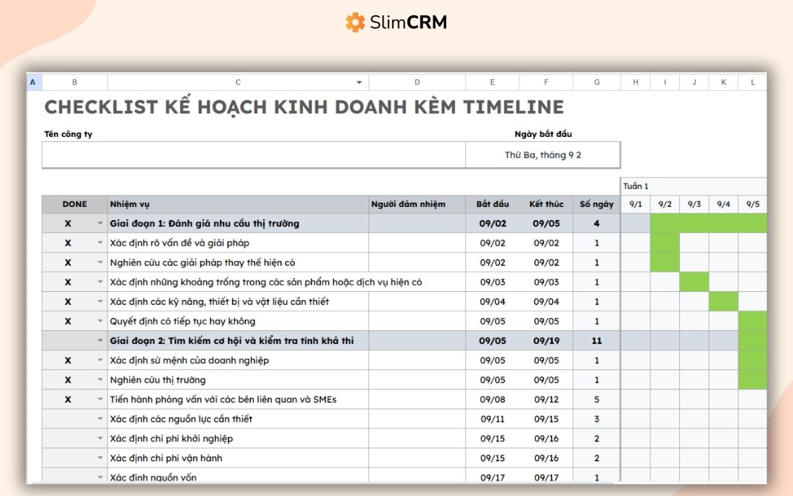Screen dimensions: 793x496
Task: Select column header E
Action: click(492, 82)
